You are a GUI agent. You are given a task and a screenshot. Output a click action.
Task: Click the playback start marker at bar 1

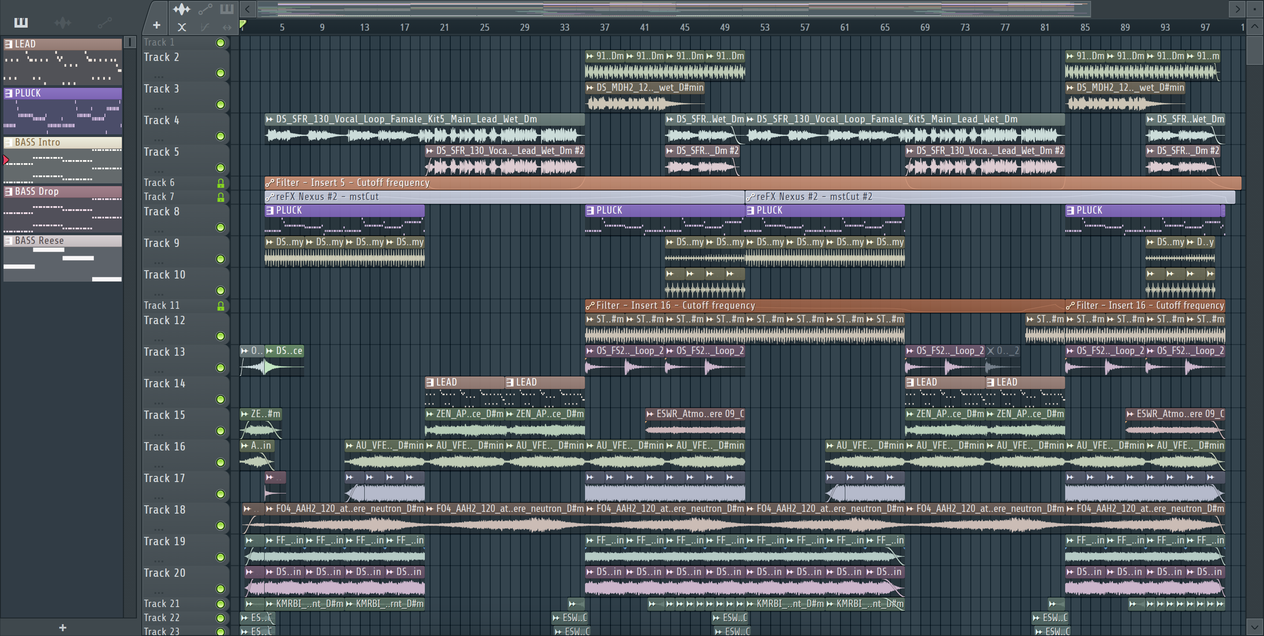242,24
